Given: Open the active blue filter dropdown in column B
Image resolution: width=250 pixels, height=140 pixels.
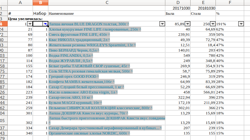Looking at the screenshot, I should coord(46,24).
